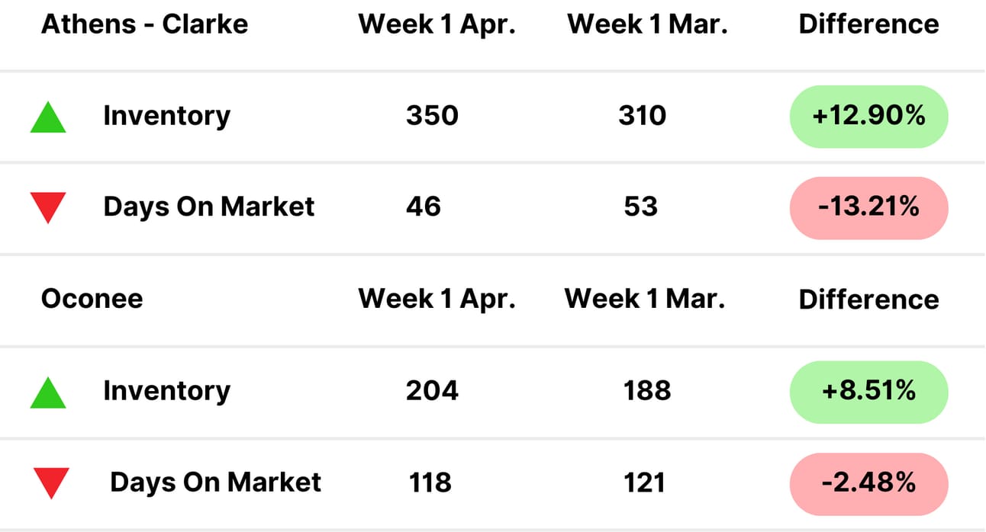Click the Days On Market value 46
This screenshot has height=532, width=986.
424,207
